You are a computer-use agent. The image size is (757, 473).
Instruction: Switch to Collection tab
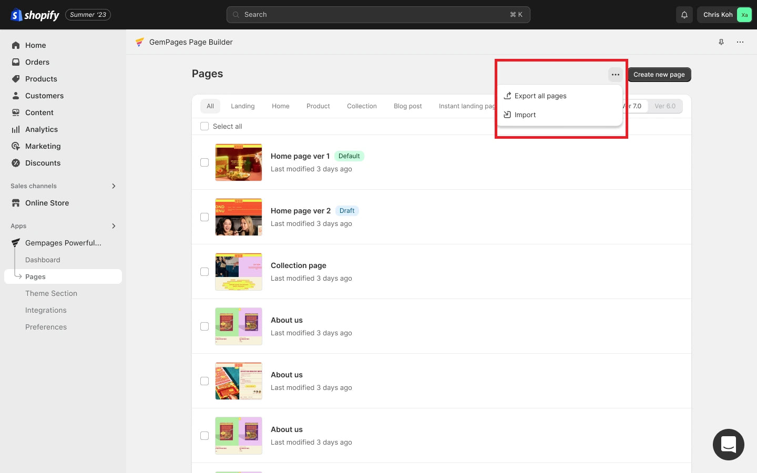click(362, 106)
